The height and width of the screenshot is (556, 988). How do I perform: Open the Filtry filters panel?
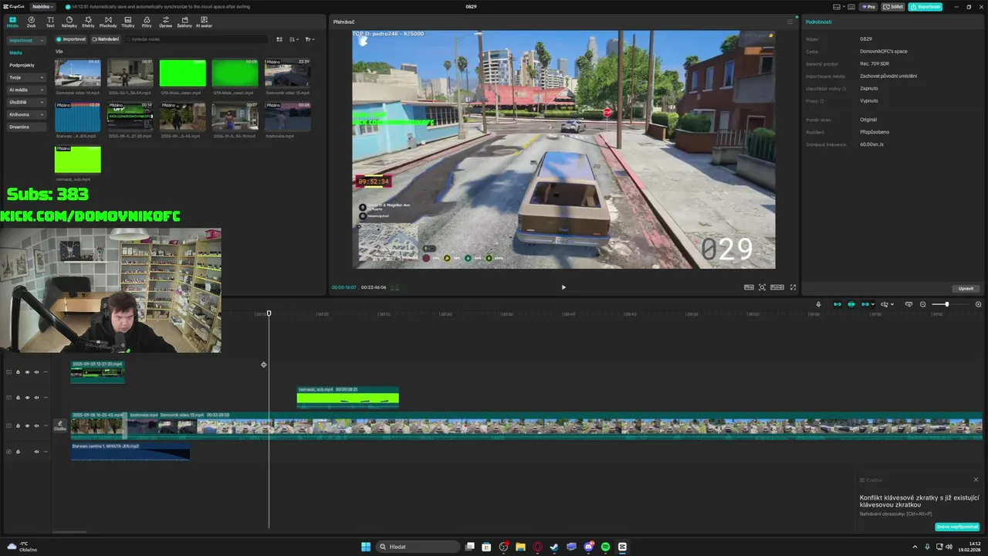coord(147,22)
